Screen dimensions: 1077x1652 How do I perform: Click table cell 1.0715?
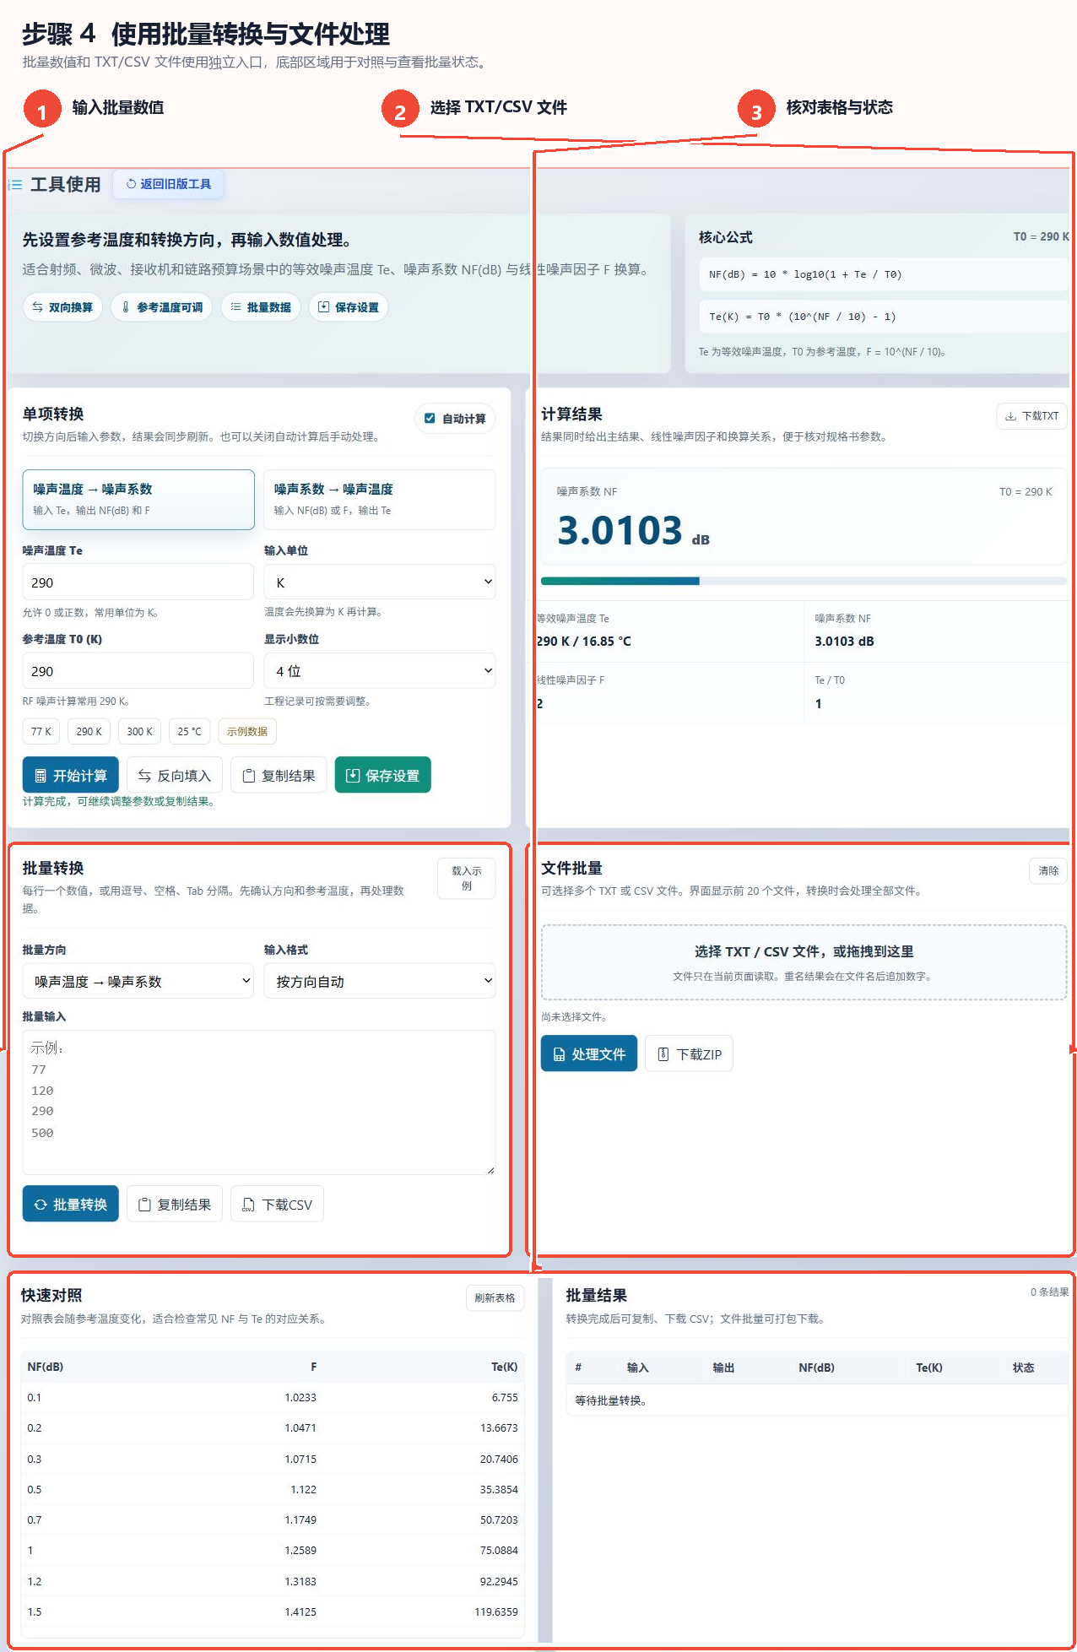point(300,1460)
